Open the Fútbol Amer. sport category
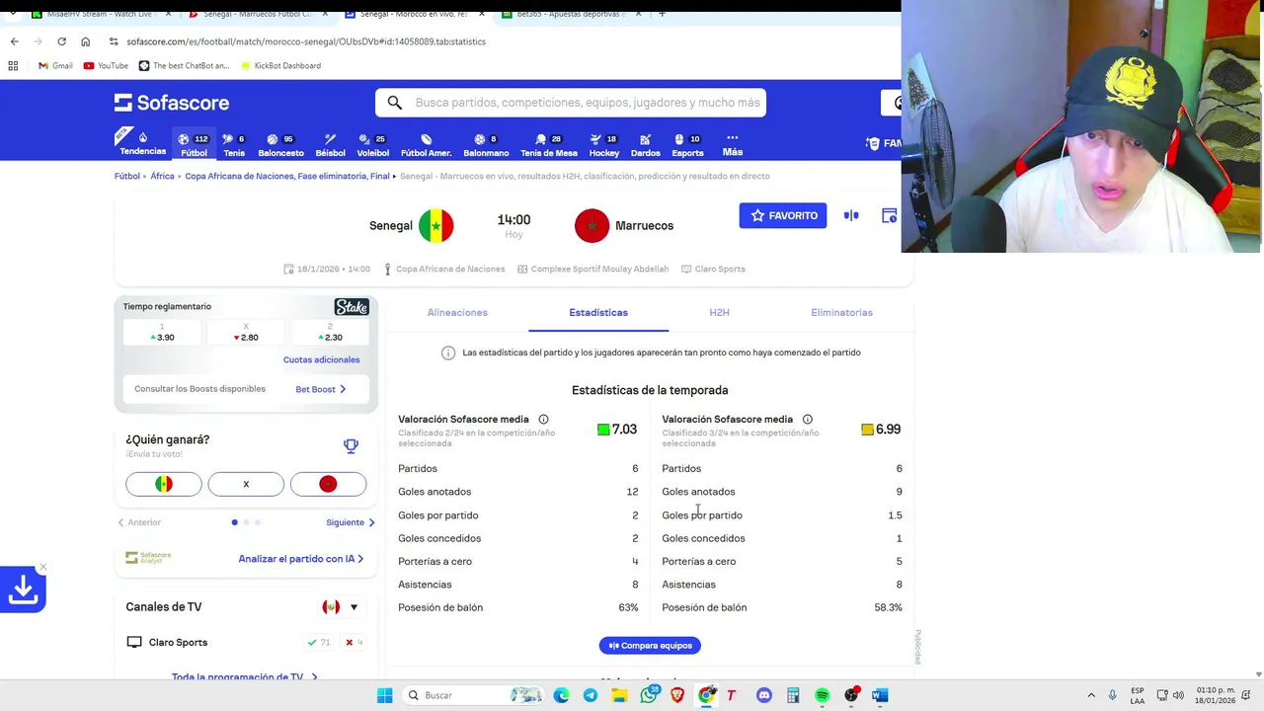Image resolution: width=1264 pixels, height=711 pixels. (426, 144)
